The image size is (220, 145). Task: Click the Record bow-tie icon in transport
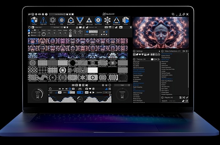point(80,89)
